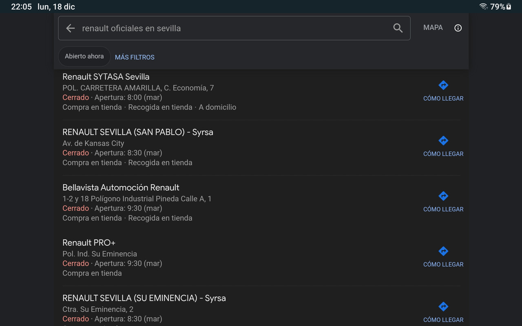Open Bellavista Automoción Renault result
Image resolution: width=522 pixels, height=326 pixels.
pyautogui.click(x=121, y=187)
